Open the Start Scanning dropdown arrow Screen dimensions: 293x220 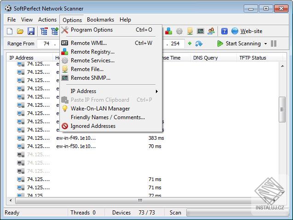[265, 44]
